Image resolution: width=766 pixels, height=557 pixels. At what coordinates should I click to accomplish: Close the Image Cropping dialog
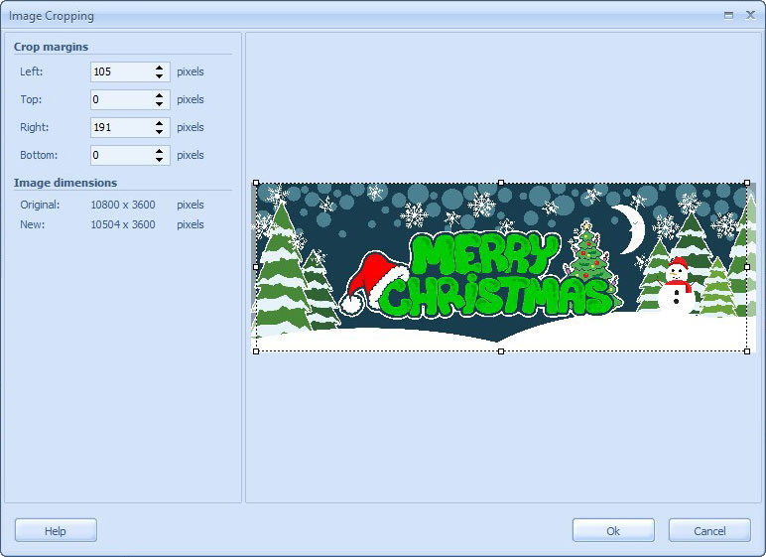[x=750, y=15]
